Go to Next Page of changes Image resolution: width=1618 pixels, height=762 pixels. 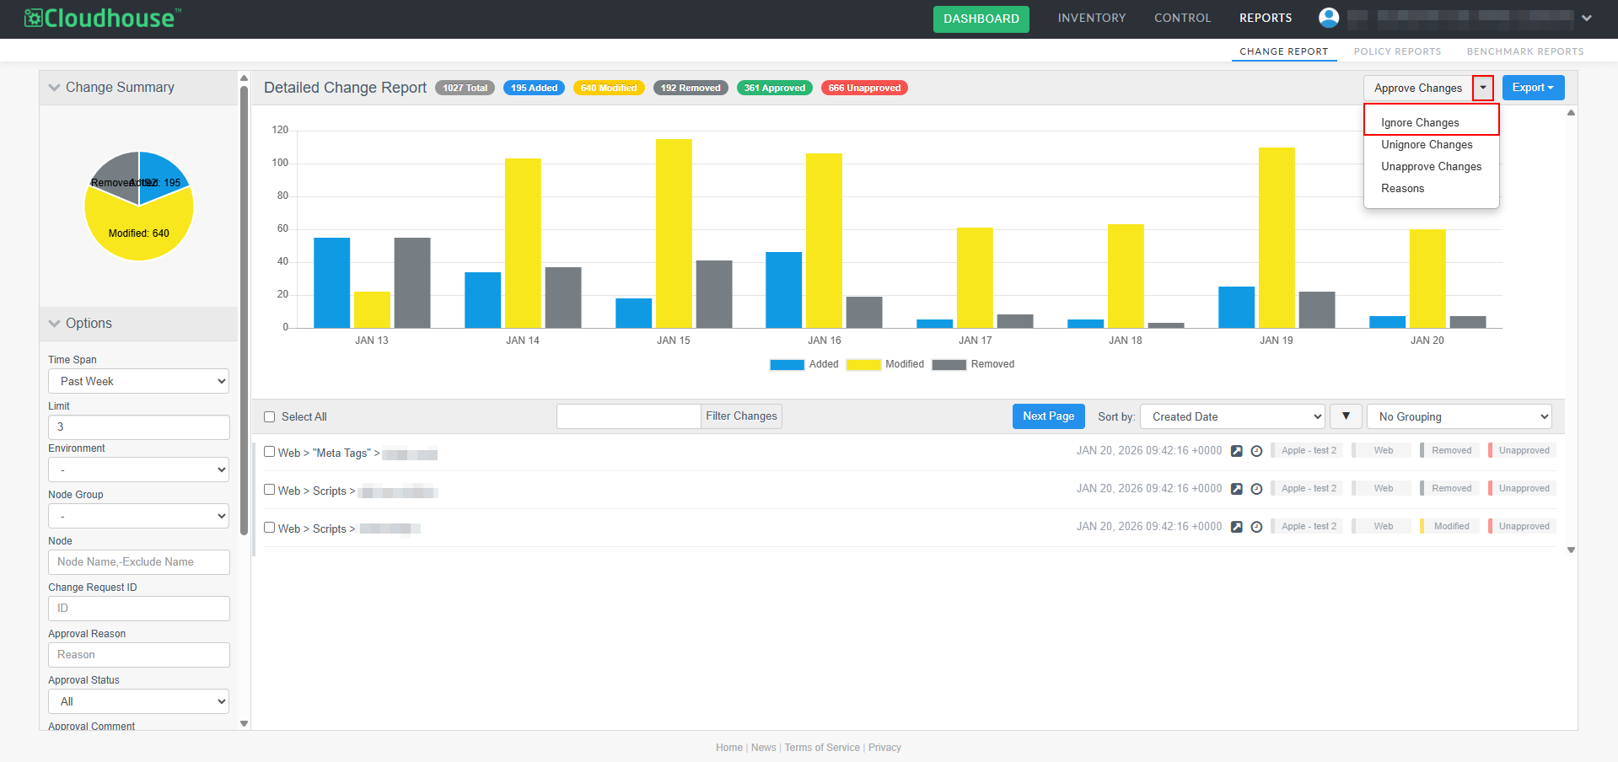[x=1048, y=416]
